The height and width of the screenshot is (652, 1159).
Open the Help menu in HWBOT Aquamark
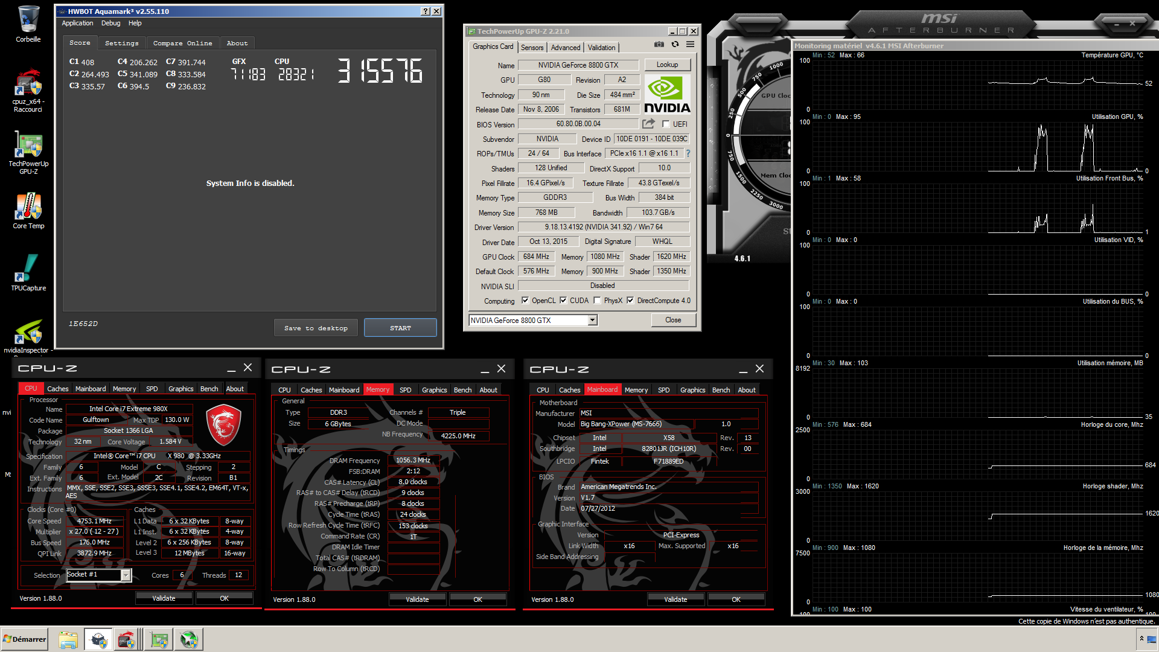[135, 23]
